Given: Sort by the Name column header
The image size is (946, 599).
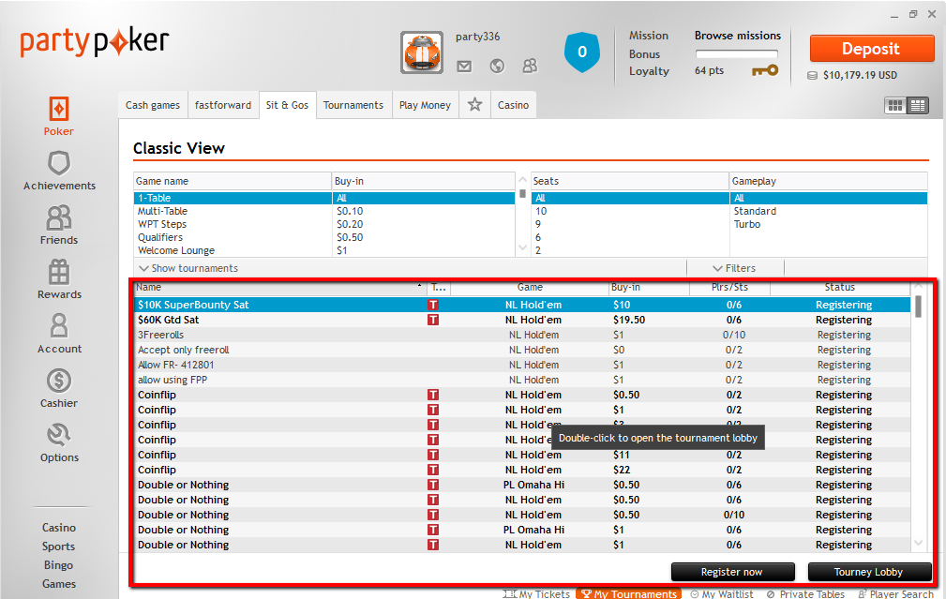Looking at the screenshot, I should [x=280, y=287].
